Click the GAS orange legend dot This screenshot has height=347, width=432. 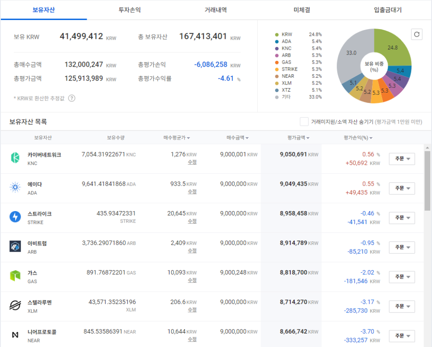click(277, 63)
